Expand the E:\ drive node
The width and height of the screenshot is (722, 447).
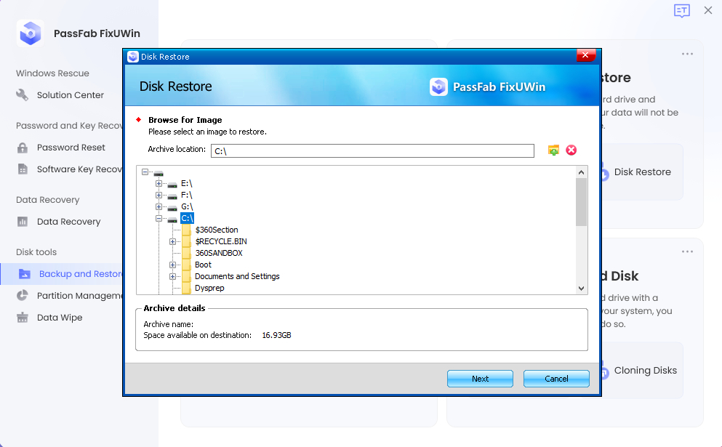tap(159, 184)
